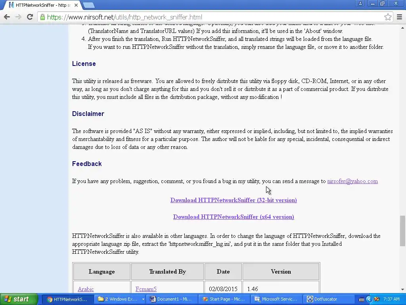Click the keyboard icon in system tray

pyautogui.click(x=362, y=299)
